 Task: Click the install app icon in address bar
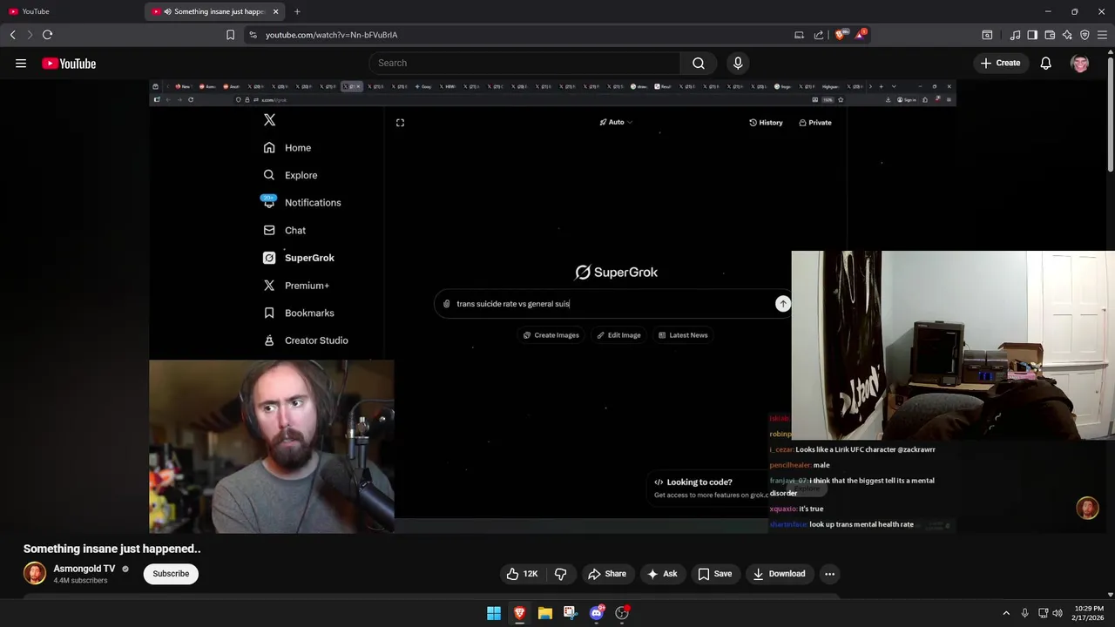[799, 35]
